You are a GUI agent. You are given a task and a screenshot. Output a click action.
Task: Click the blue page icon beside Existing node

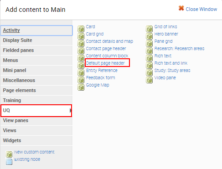point(9,162)
